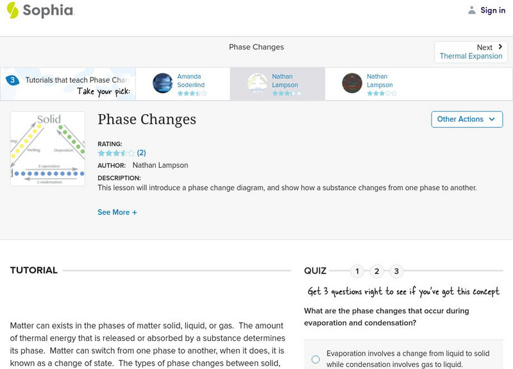Expand description with See More +
This screenshot has width=513, height=369.
click(x=117, y=212)
